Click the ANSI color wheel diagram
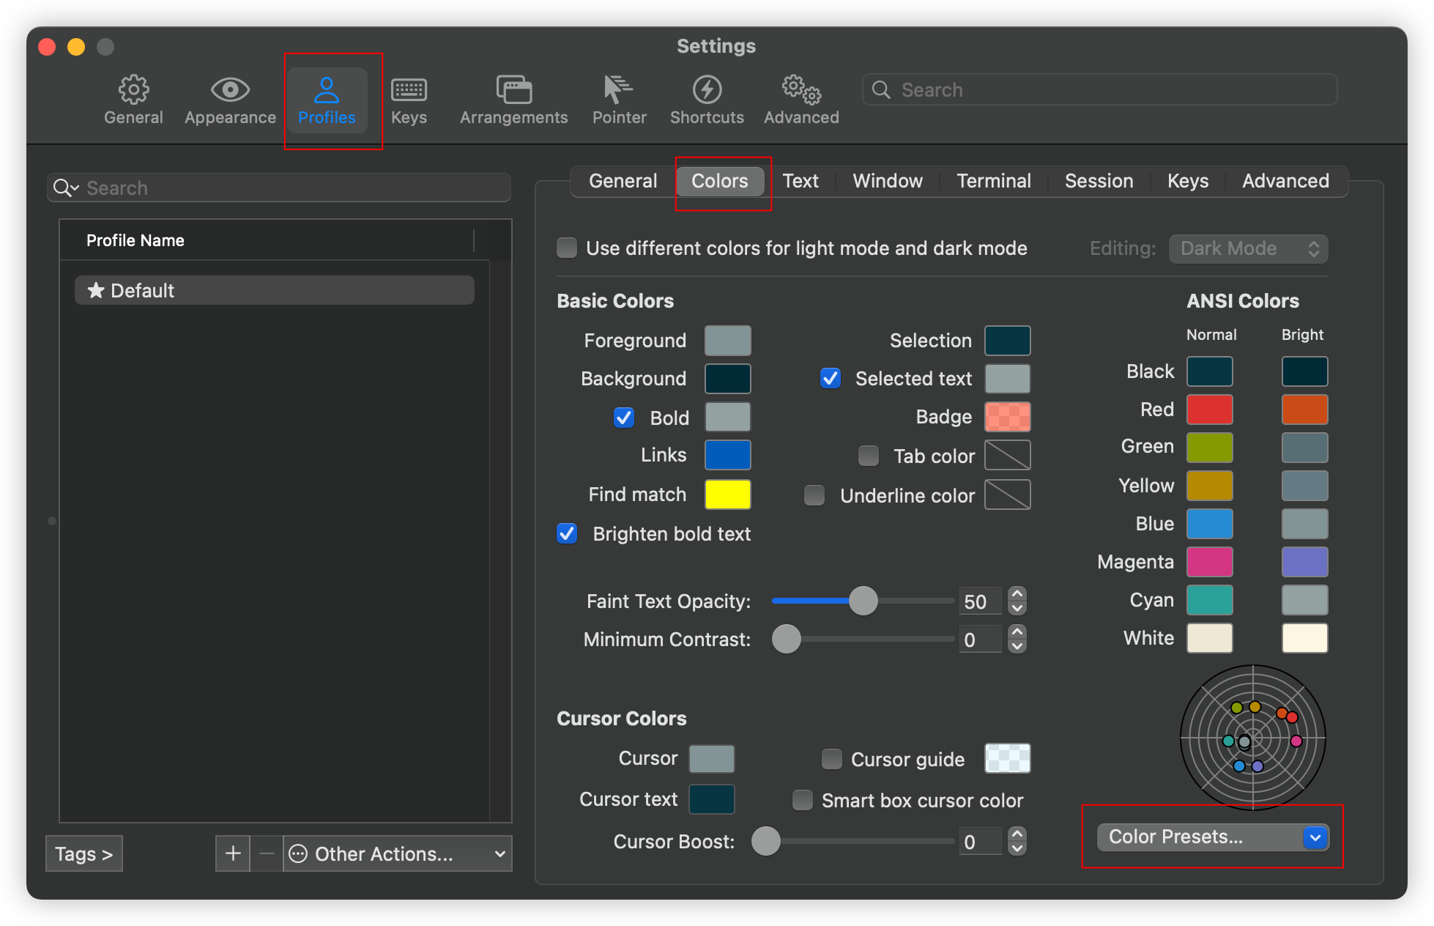This screenshot has height=926, width=1434. (1253, 738)
